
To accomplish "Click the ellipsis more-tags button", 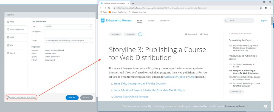I will click(140, 34).
